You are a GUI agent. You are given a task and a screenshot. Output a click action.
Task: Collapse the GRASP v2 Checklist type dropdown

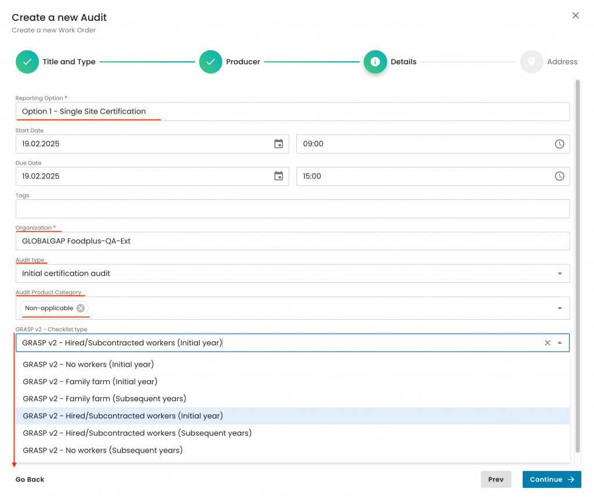[560, 343]
